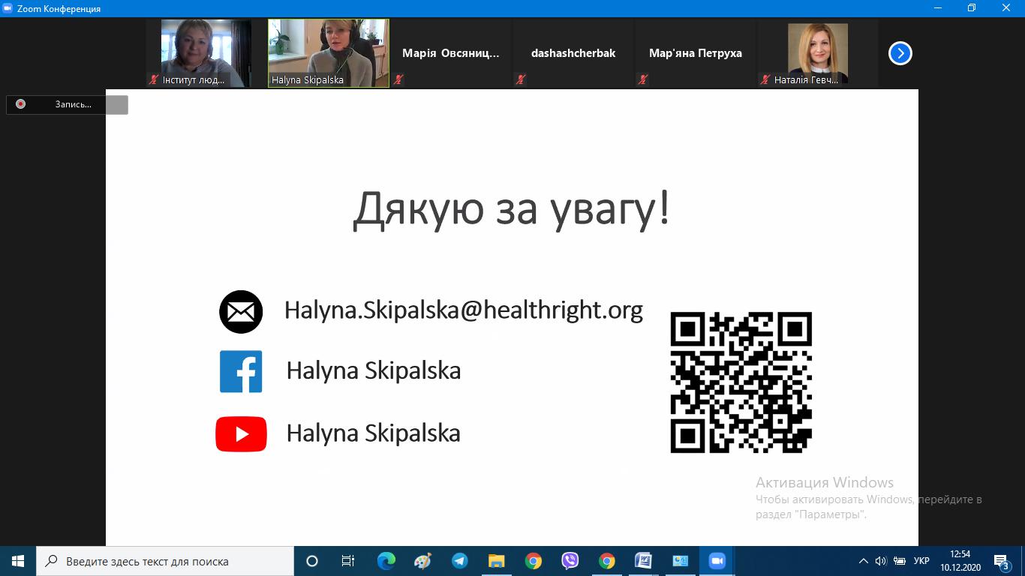Image resolution: width=1025 pixels, height=576 pixels.
Task: Expand hidden system tray icons chevron
Action: 863,561
